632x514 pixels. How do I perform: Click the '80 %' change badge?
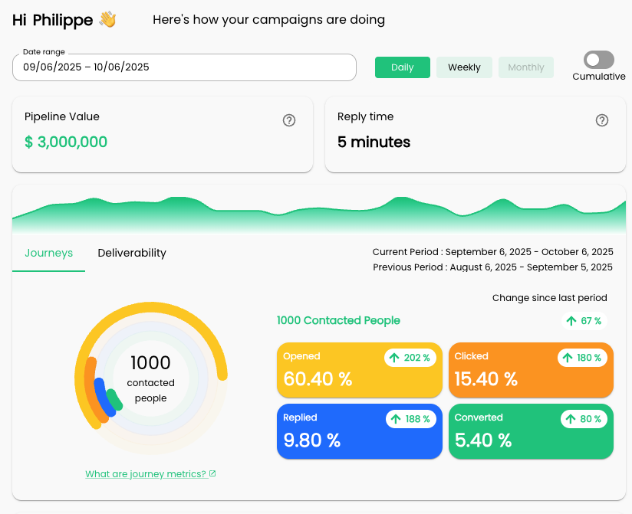click(x=584, y=419)
